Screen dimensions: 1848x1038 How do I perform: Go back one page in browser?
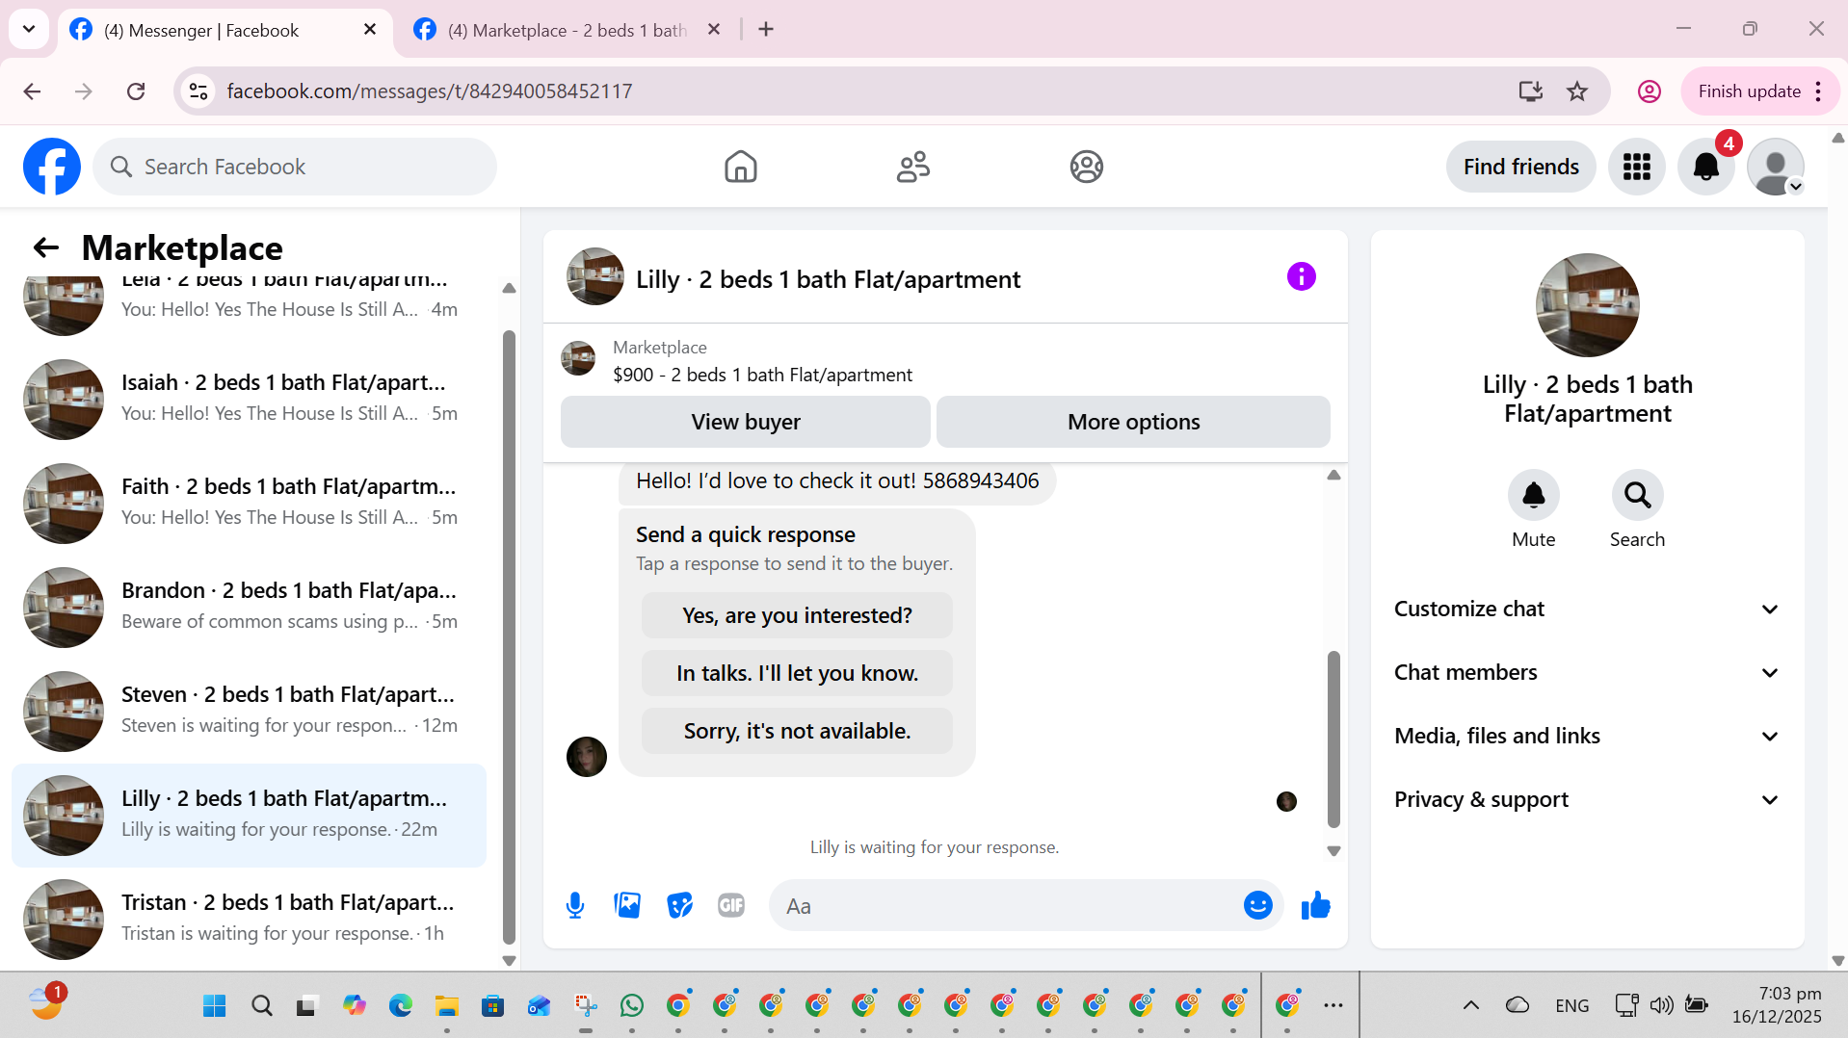coord(32,91)
